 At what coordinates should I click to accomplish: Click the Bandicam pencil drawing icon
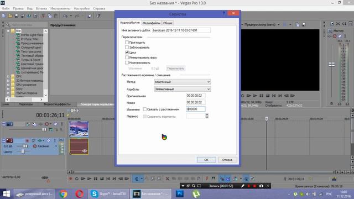pos(242,186)
